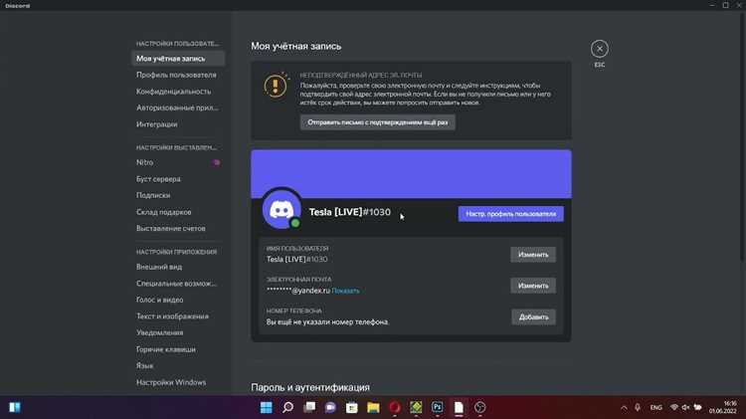The width and height of the screenshot is (746, 419).
Task: Click the microphone tray icon
Action: (638, 408)
